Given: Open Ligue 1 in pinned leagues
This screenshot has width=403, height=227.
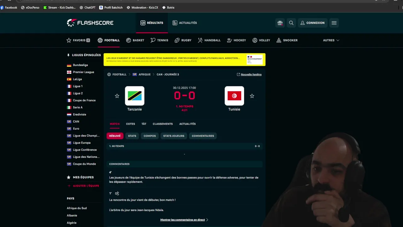Looking at the screenshot, I should pos(78,86).
